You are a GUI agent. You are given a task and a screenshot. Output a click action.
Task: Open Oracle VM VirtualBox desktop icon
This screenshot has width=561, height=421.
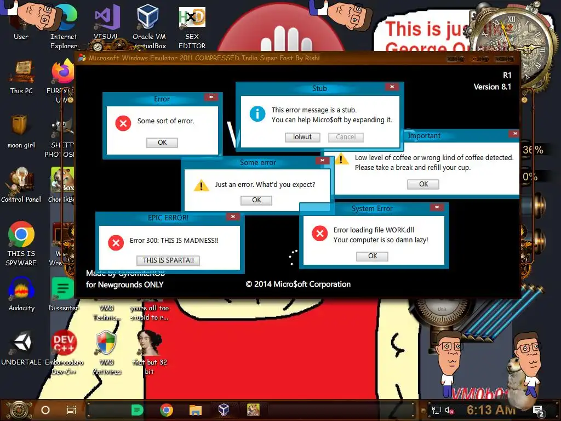tap(149, 26)
